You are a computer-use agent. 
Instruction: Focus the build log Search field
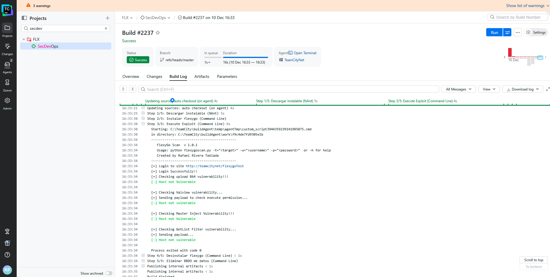pos(289,89)
